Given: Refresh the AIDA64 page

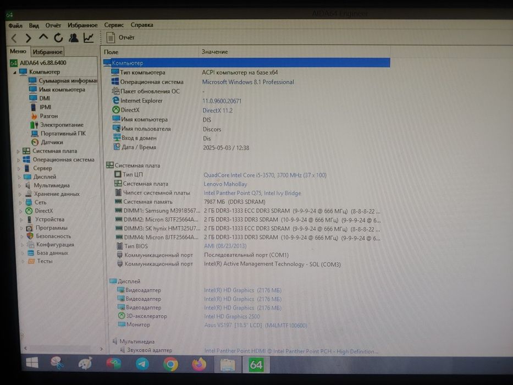Looking at the screenshot, I should pyautogui.click(x=58, y=38).
